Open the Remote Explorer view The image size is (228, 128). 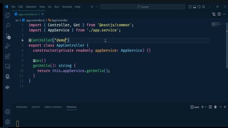(7, 66)
